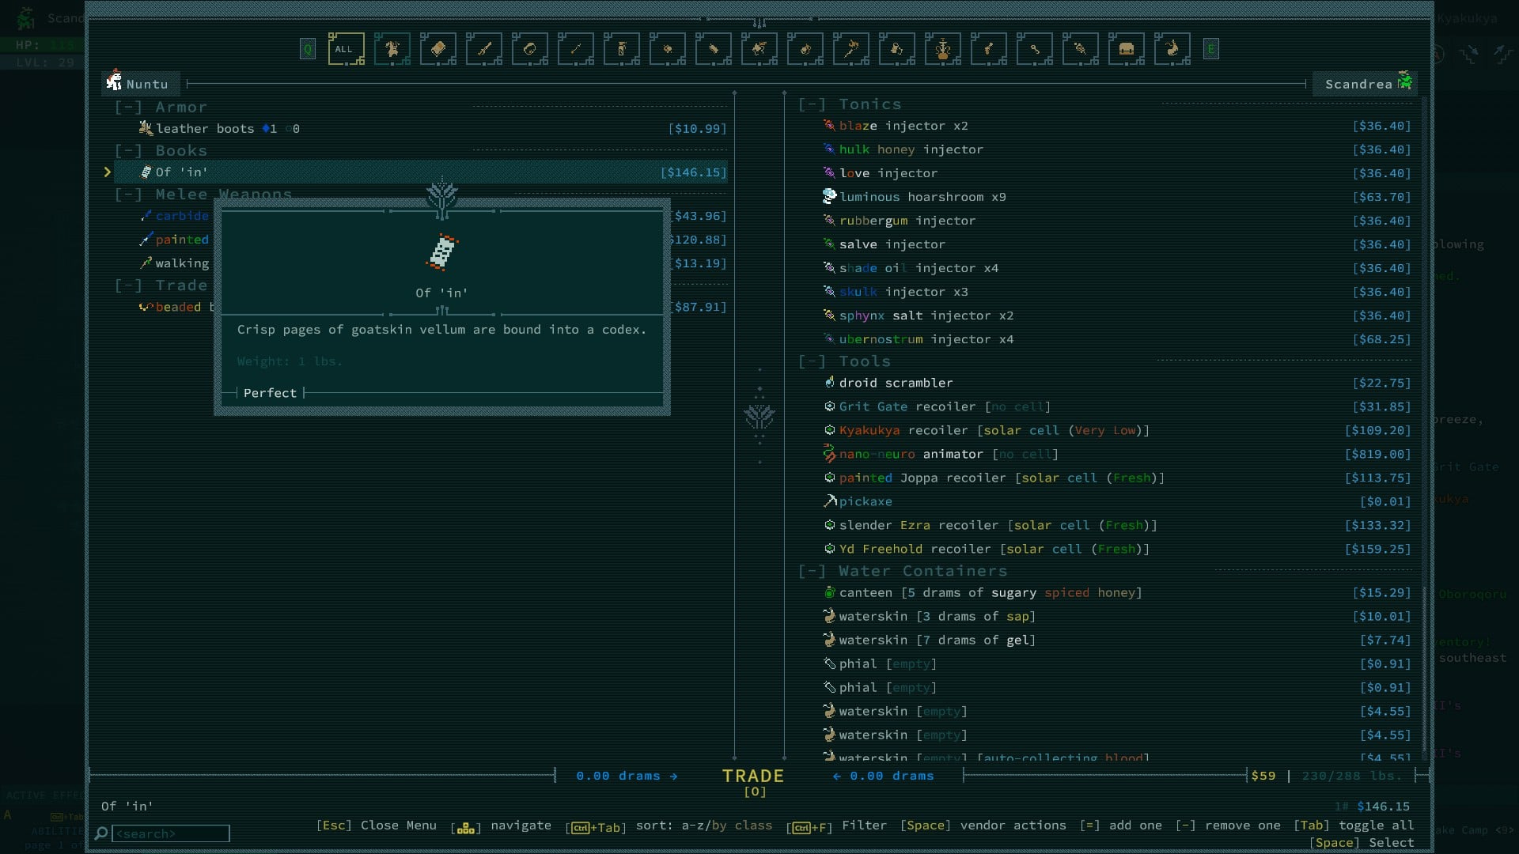The width and height of the screenshot is (1519, 854).
Task: Filter by the chest category icon
Action: 1126,49
